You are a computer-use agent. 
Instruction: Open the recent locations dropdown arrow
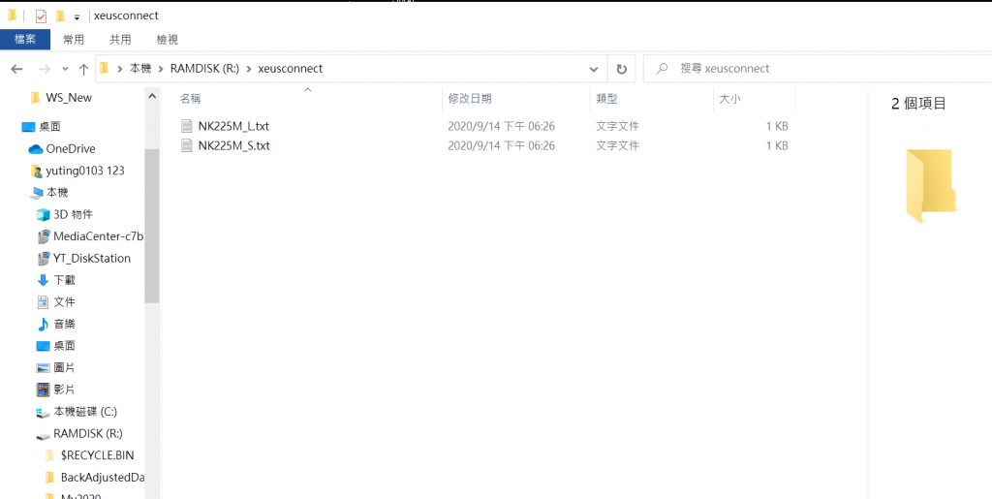click(65, 69)
